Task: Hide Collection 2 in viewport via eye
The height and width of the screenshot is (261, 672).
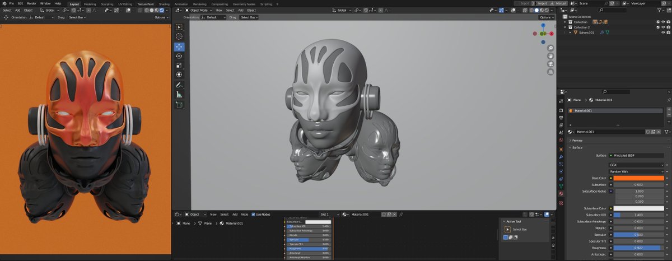Action: 663,27
